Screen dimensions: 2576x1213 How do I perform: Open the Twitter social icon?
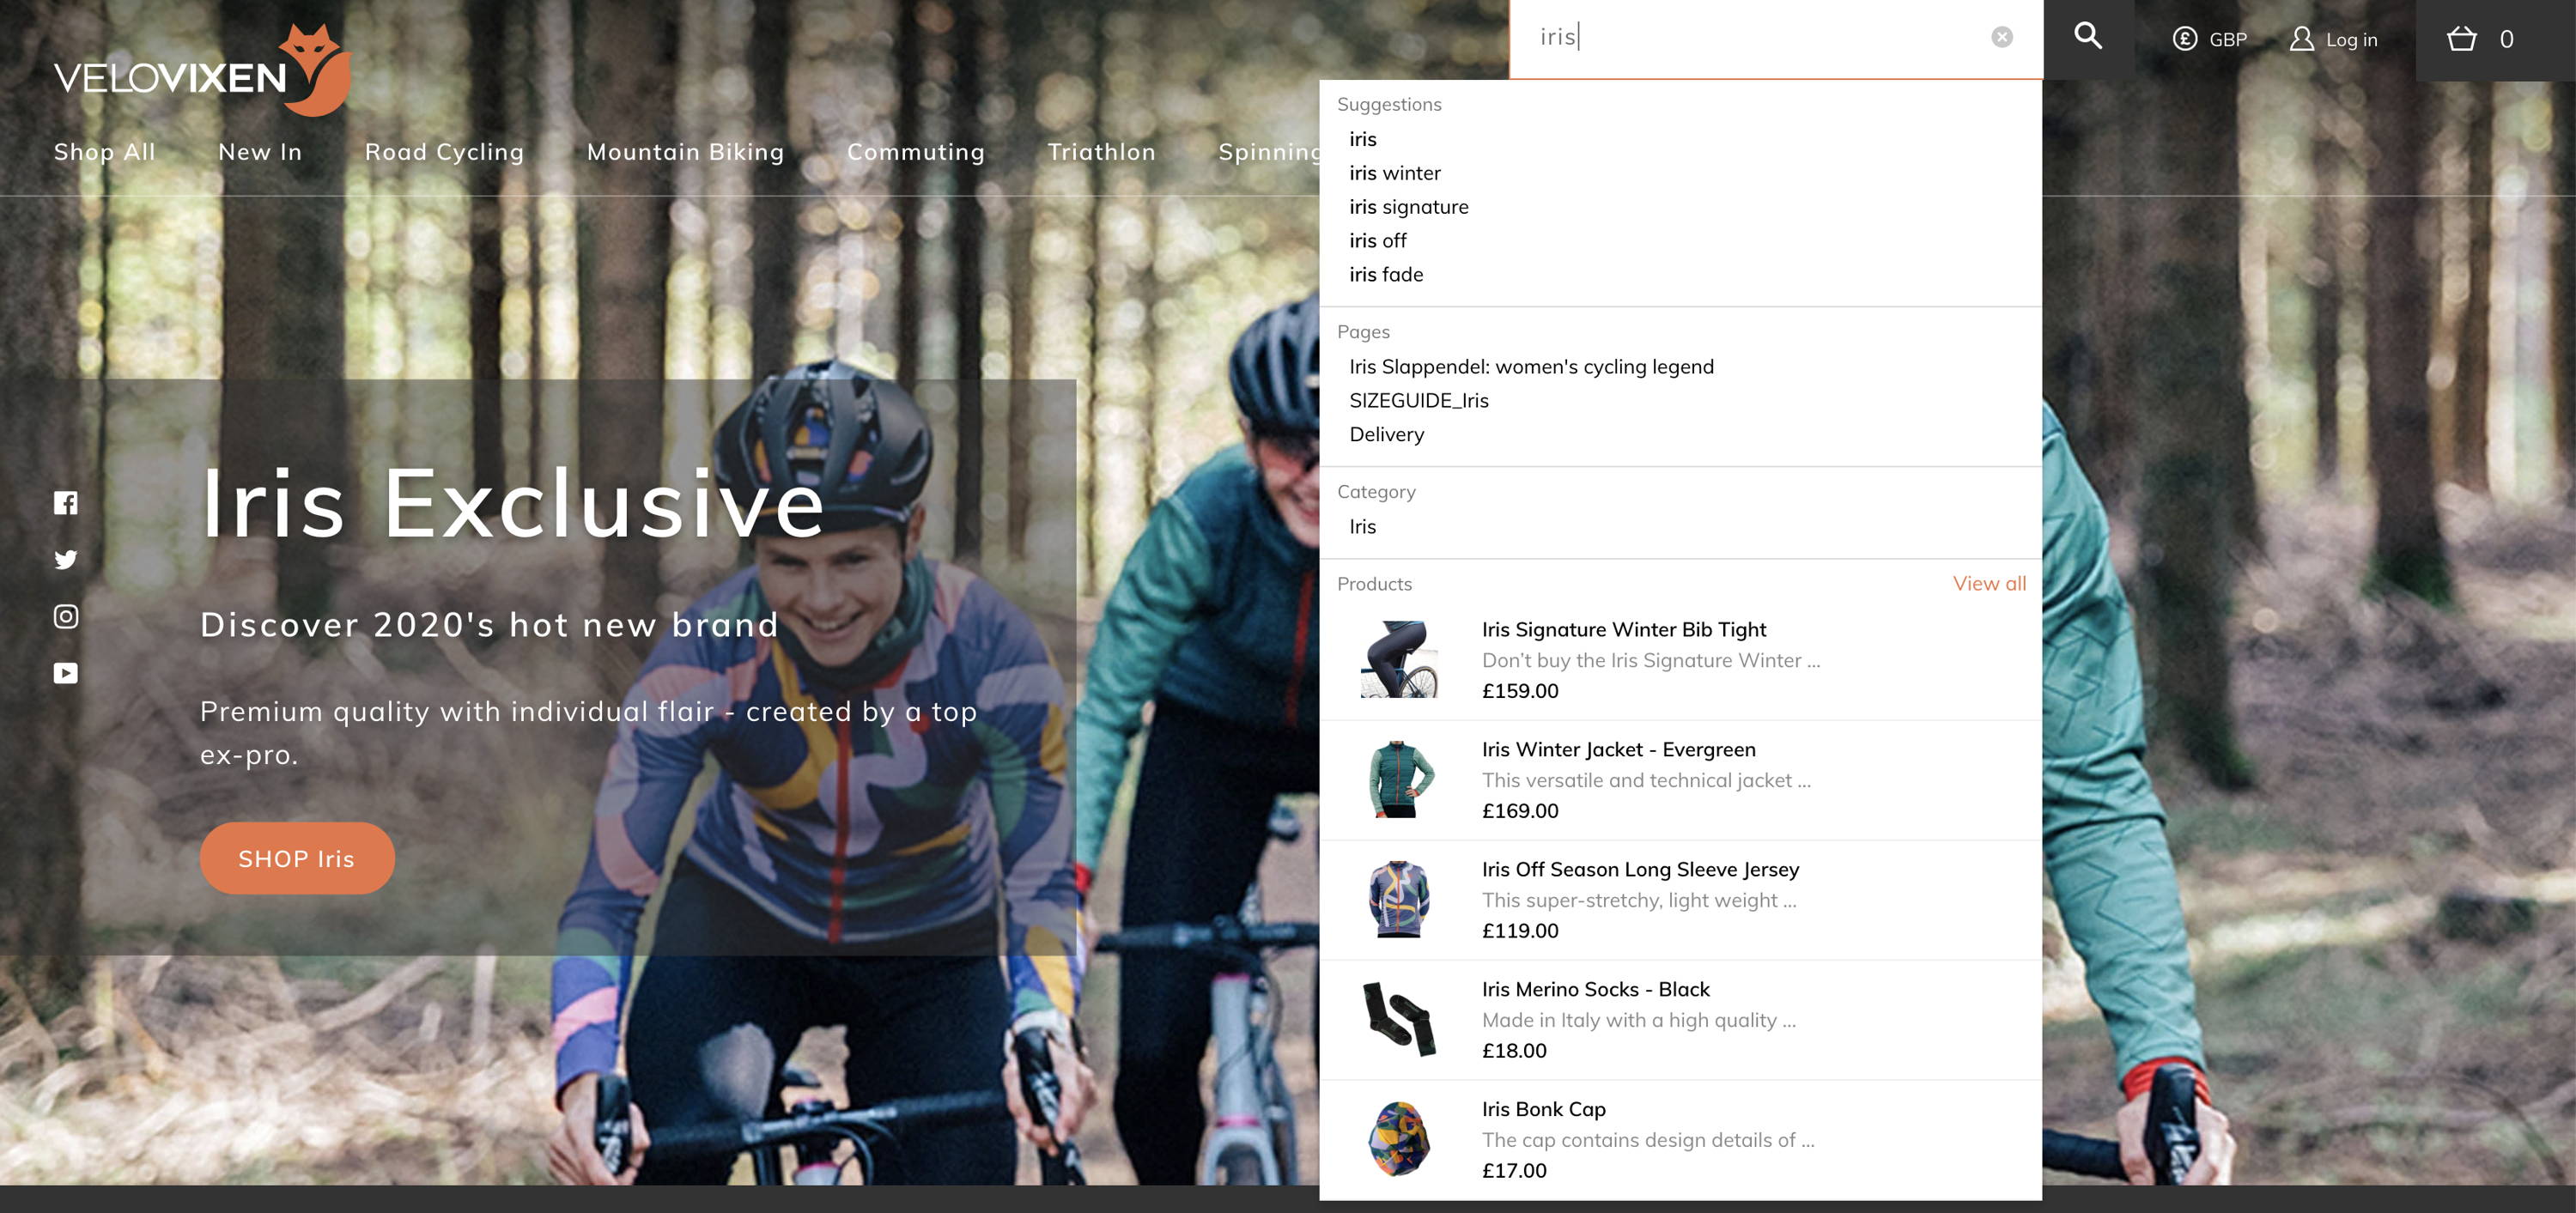point(66,560)
